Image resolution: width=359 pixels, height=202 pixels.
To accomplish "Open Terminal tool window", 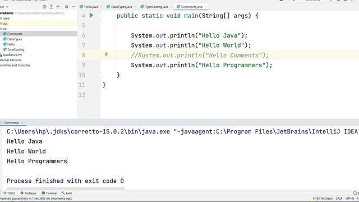I will tap(49, 193).
